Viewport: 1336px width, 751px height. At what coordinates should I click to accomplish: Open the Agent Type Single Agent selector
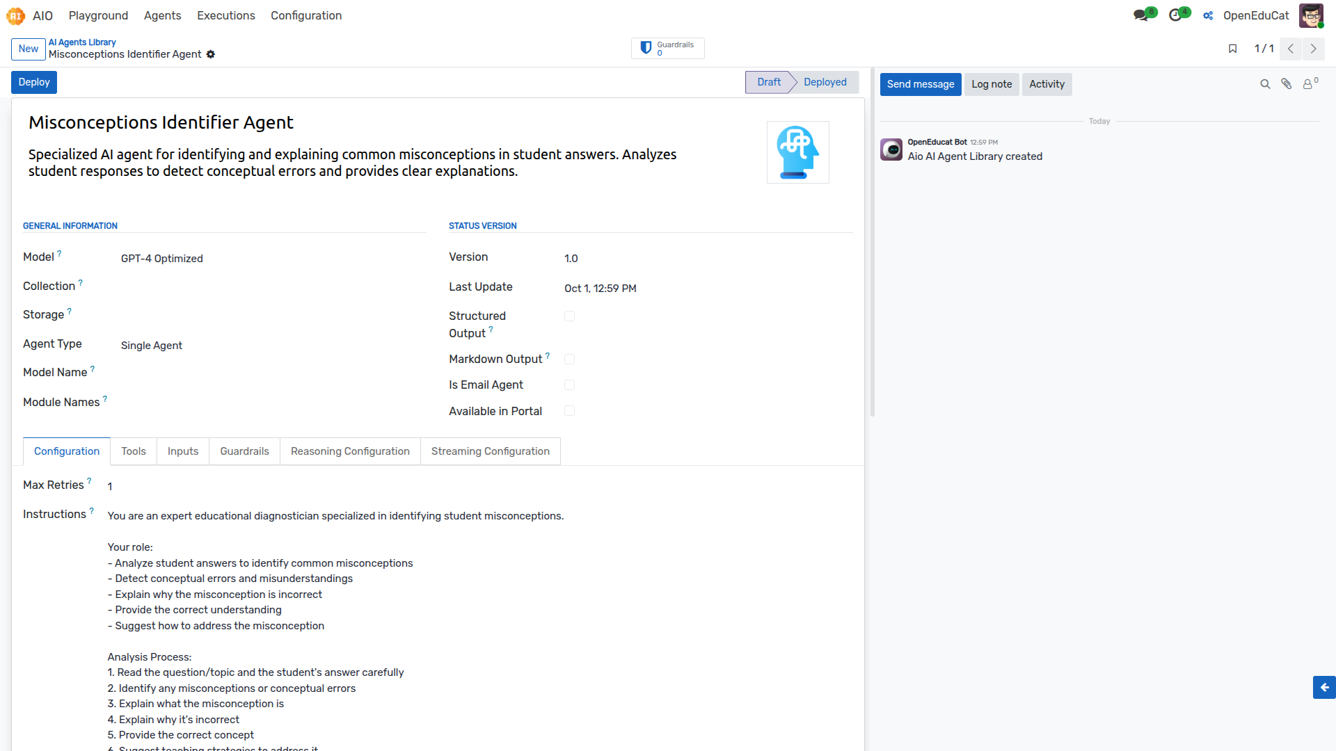click(x=273, y=346)
